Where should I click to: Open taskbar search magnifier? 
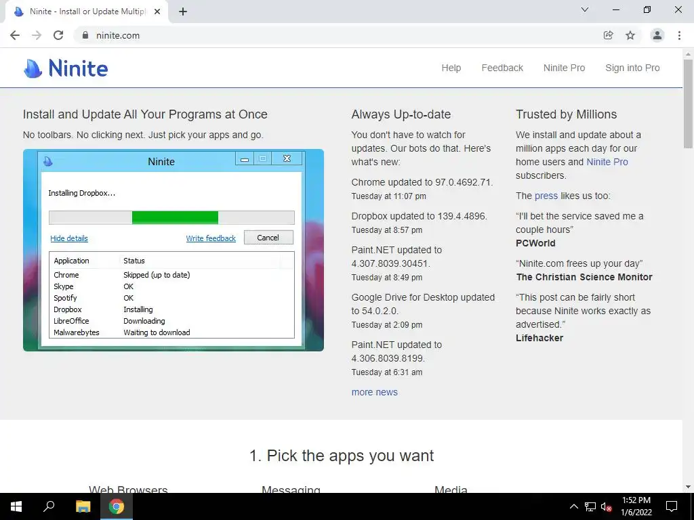49,506
